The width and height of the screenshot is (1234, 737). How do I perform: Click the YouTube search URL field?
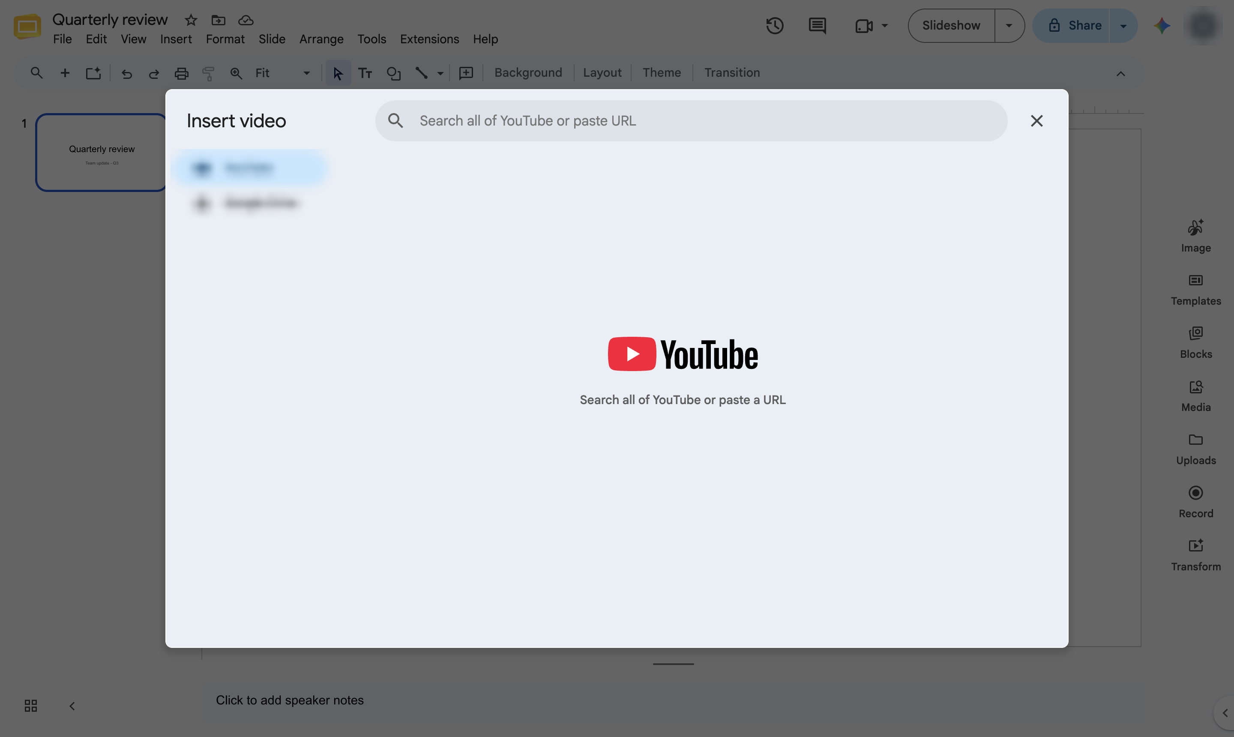tap(691, 121)
